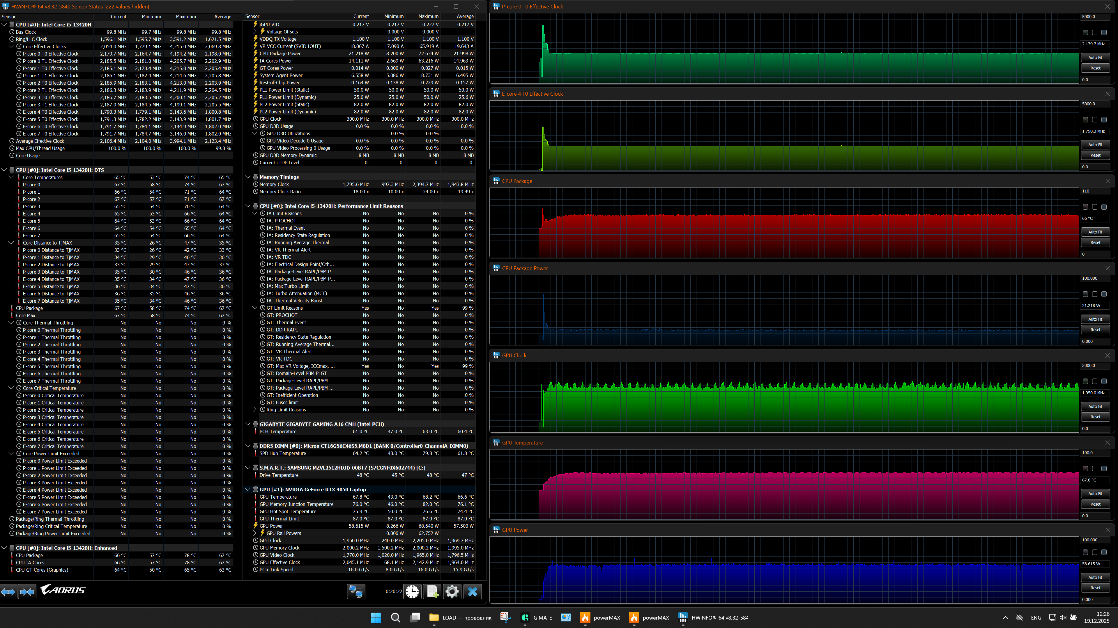This screenshot has height=628, width=1118.
Task: Start logging with the sheet plus icon
Action: [x=433, y=592]
